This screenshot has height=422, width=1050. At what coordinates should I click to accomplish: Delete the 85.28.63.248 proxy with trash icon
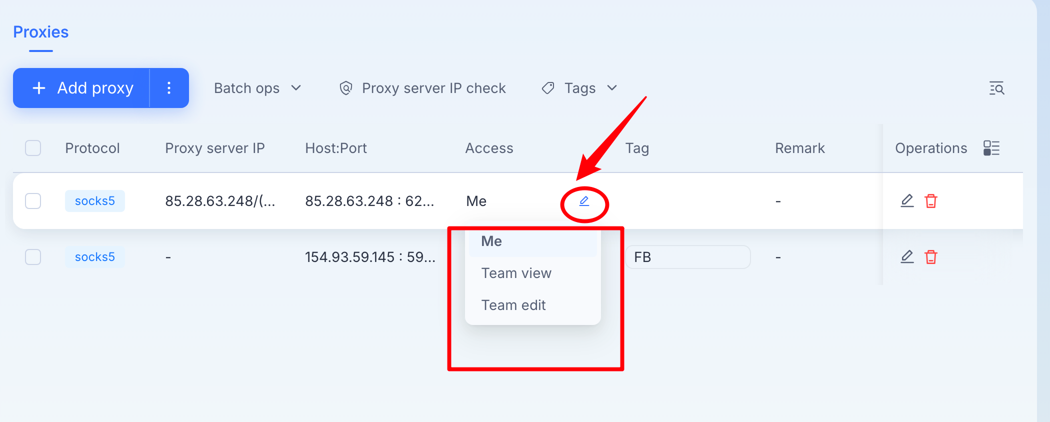(x=931, y=201)
